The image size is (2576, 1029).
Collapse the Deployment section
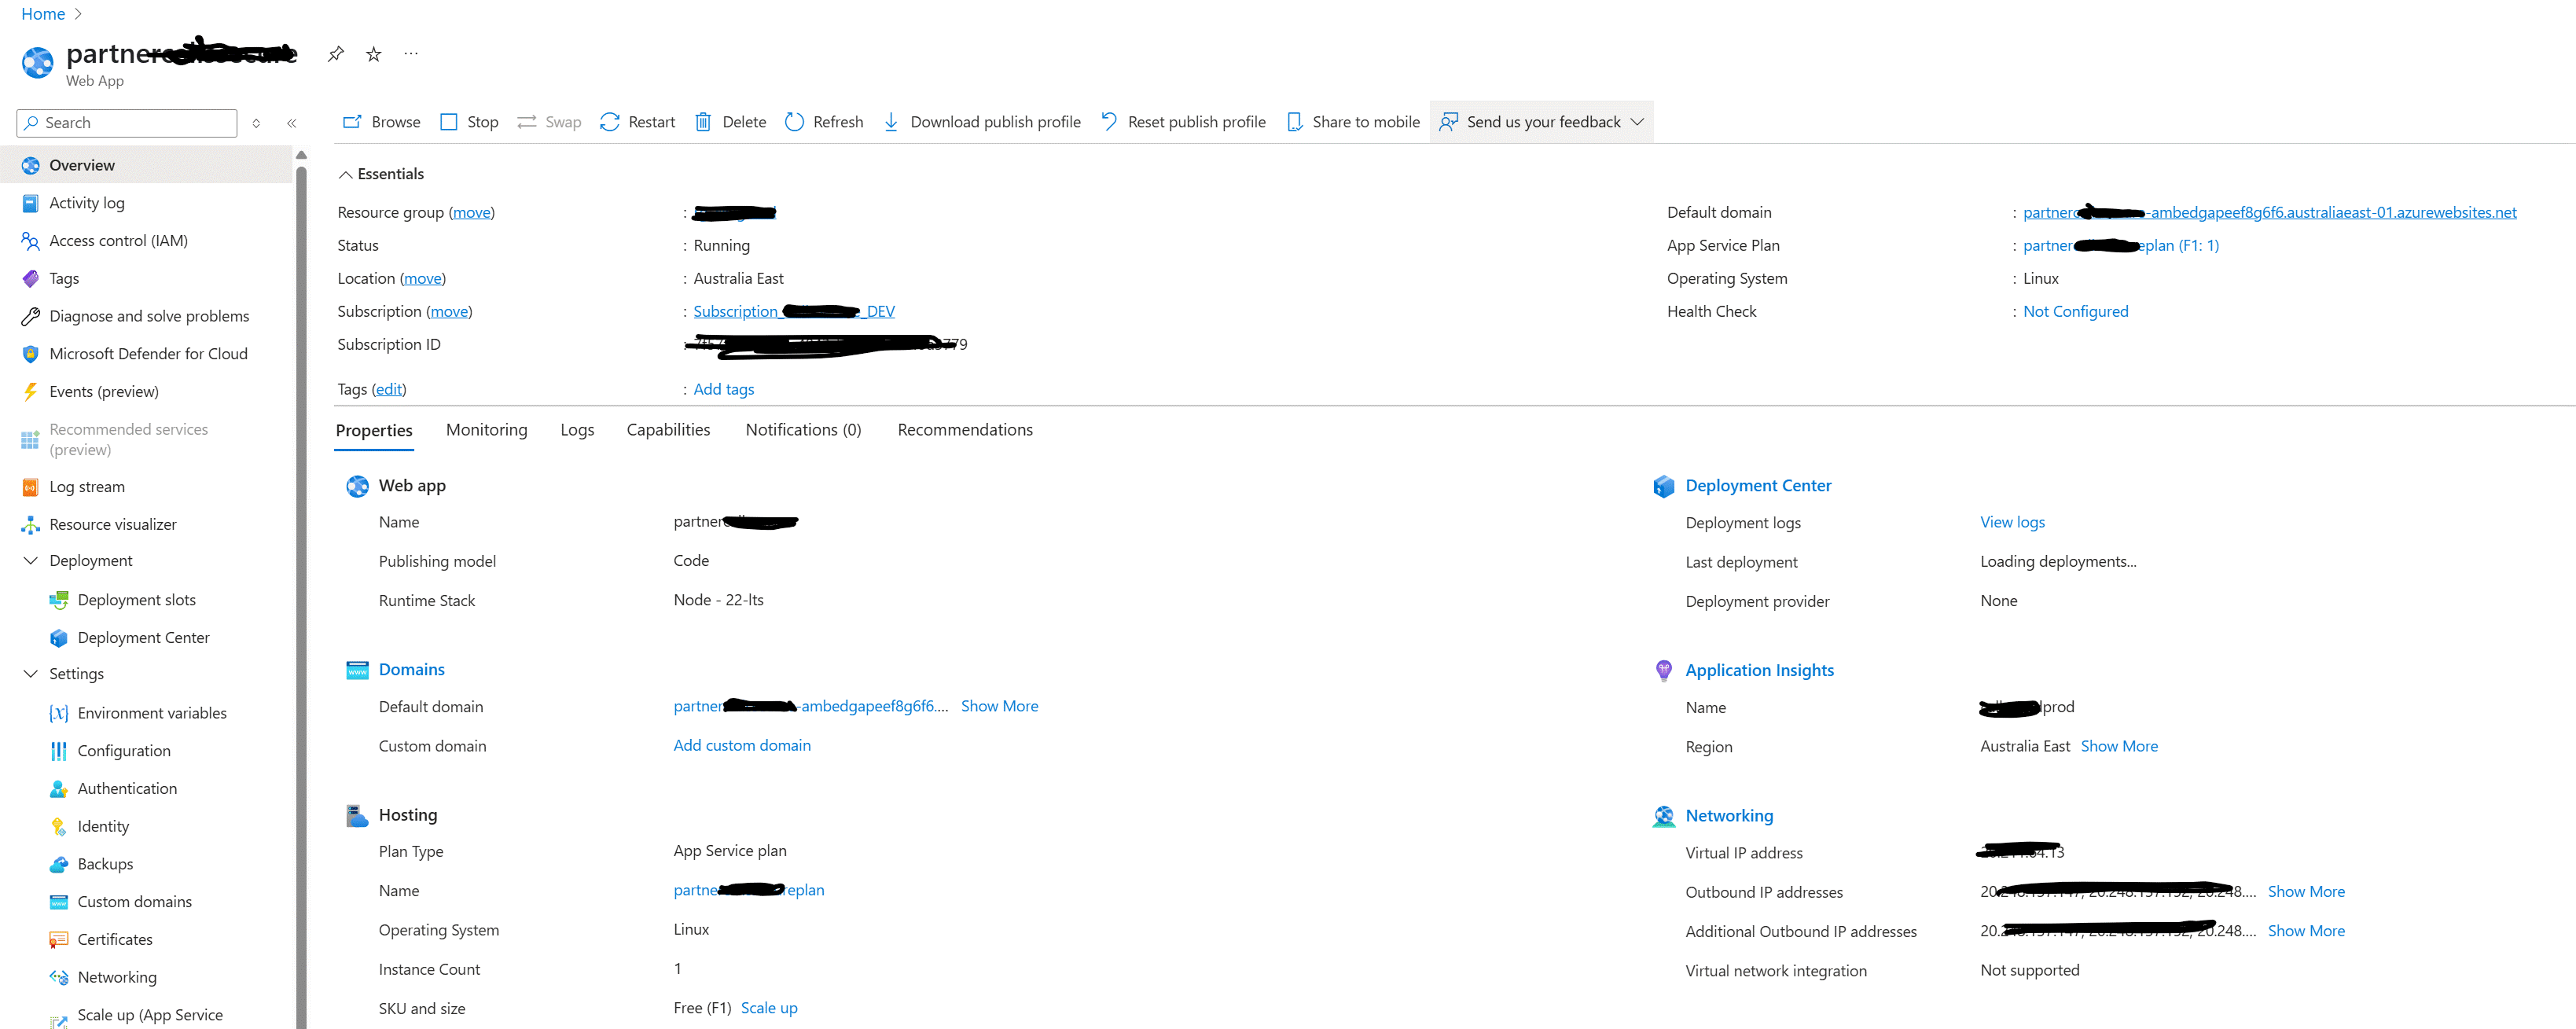click(30, 561)
